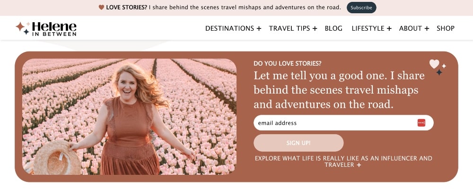Click the 'LOVE STORIES?' banner text
The image size is (473, 189).
coord(126,7)
